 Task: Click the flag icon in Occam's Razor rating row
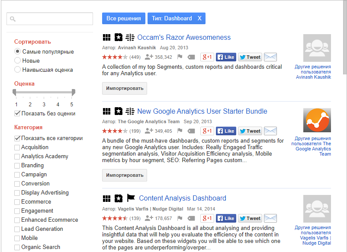(180, 57)
